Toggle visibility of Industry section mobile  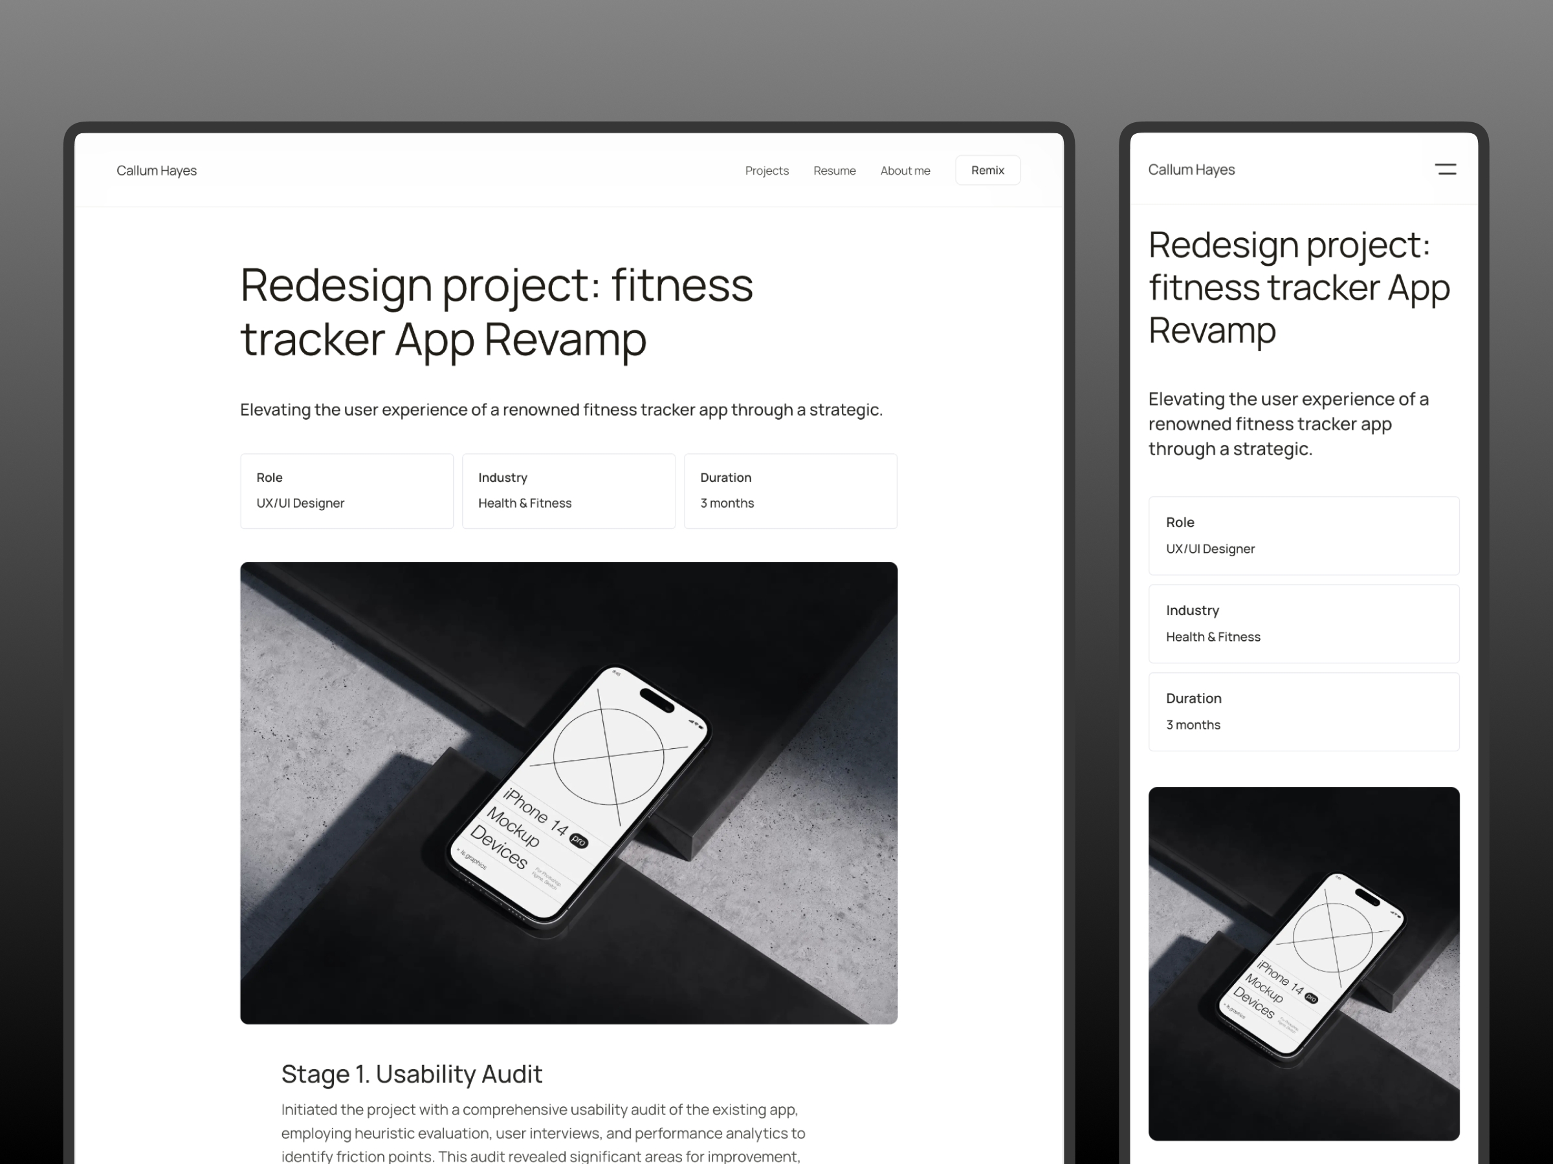[1303, 623]
